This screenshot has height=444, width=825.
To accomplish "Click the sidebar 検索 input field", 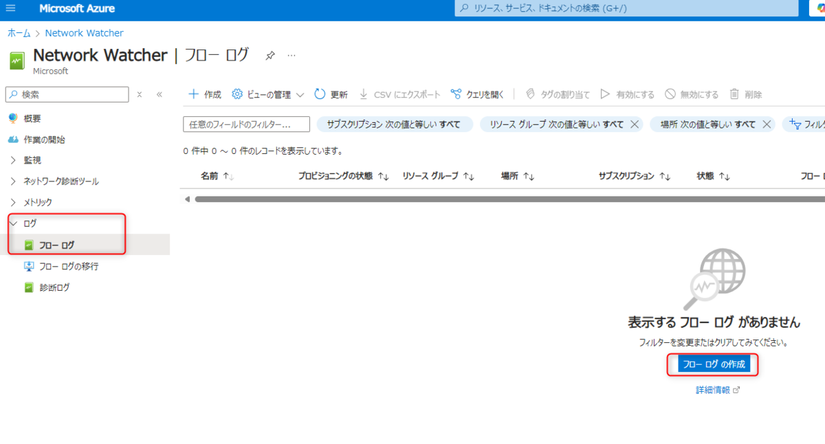I will 67,94.
